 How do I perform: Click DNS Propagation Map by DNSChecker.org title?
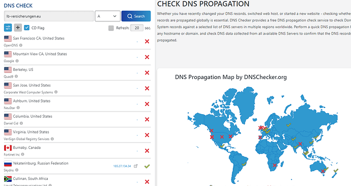click(x=231, y=77)
